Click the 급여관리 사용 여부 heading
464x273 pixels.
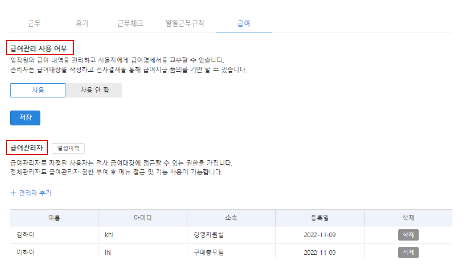39,48
